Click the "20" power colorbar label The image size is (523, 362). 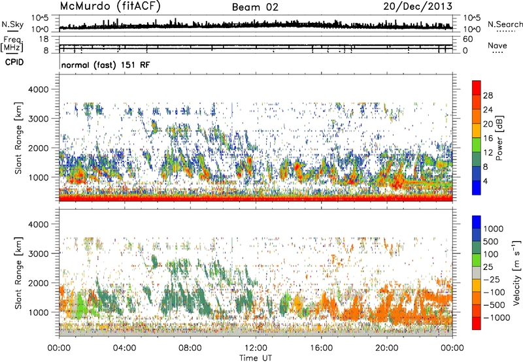(x=488, y=124)
